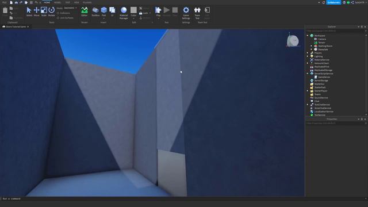Select Terrain in the Explorer tree
This screenshot has width=368, height=207.
coord(321,43)
